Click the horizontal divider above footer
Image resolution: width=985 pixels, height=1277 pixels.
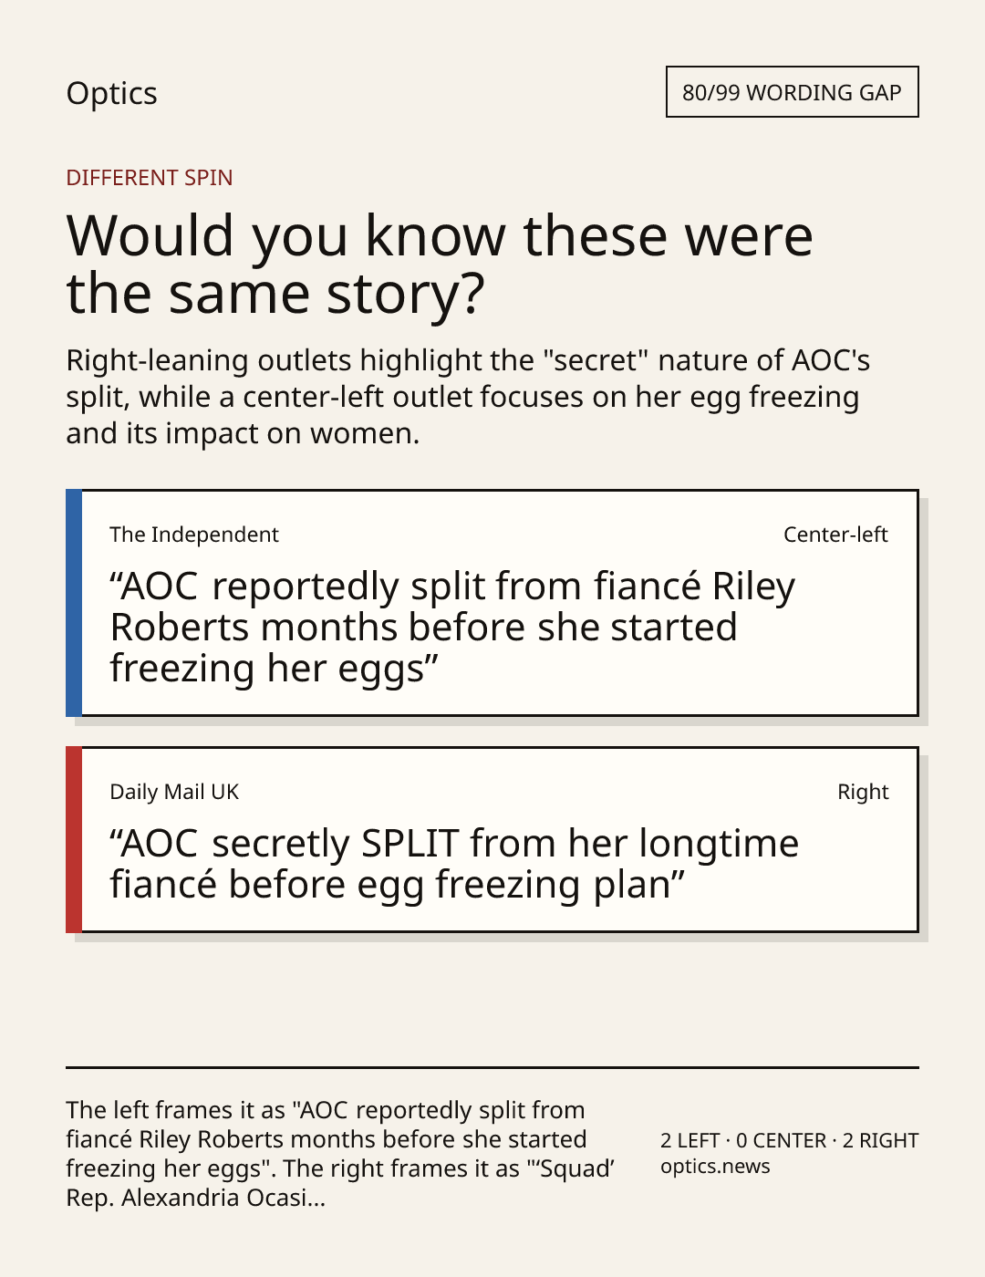click(493, 1067)
